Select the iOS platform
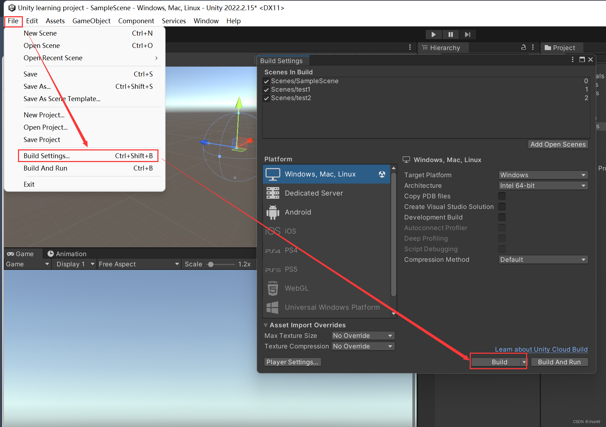606x427 pixels. 326,231
